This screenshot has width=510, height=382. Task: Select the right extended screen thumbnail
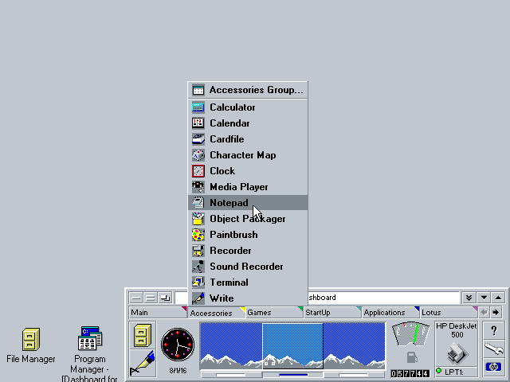click(x=354, y=346)
